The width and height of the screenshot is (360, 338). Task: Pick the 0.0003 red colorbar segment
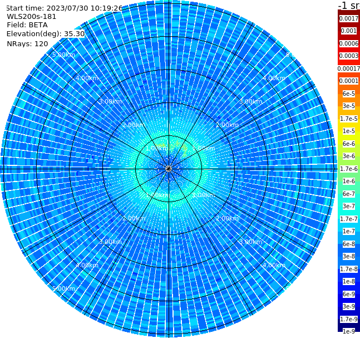coord(349,56)
